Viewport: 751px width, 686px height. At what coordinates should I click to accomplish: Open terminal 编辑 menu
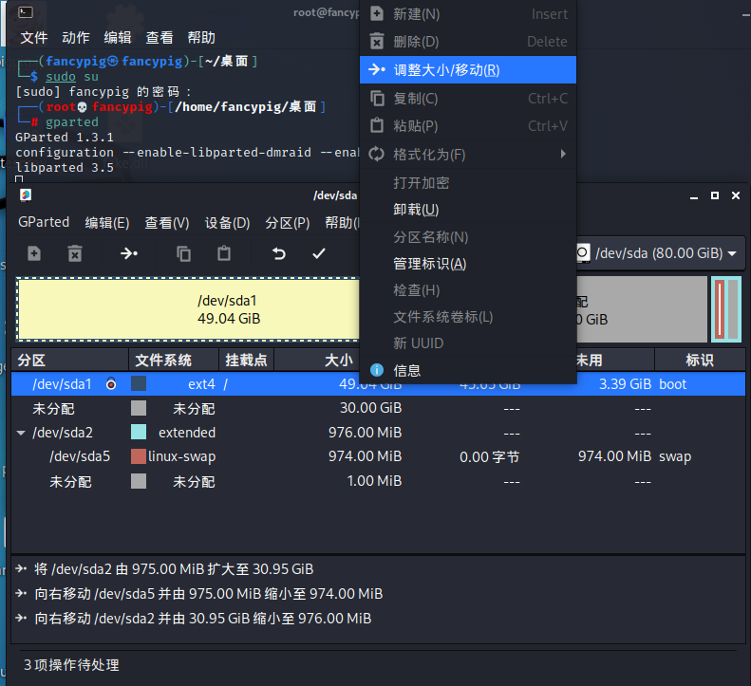(x=118, y=37)
